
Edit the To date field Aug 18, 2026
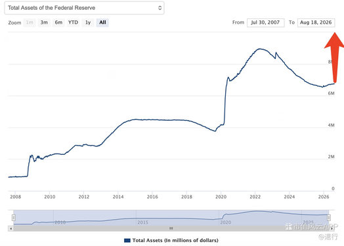316,22
